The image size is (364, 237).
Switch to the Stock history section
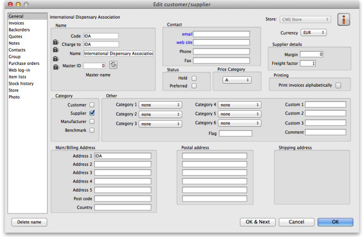21,84
